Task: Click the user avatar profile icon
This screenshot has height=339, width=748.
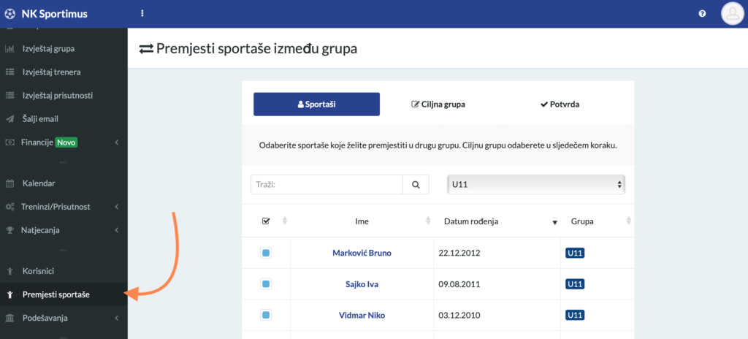Action: [732, 13]
